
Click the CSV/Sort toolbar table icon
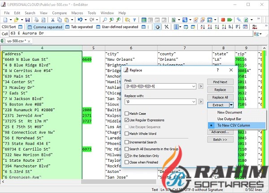tap(20, 27)
